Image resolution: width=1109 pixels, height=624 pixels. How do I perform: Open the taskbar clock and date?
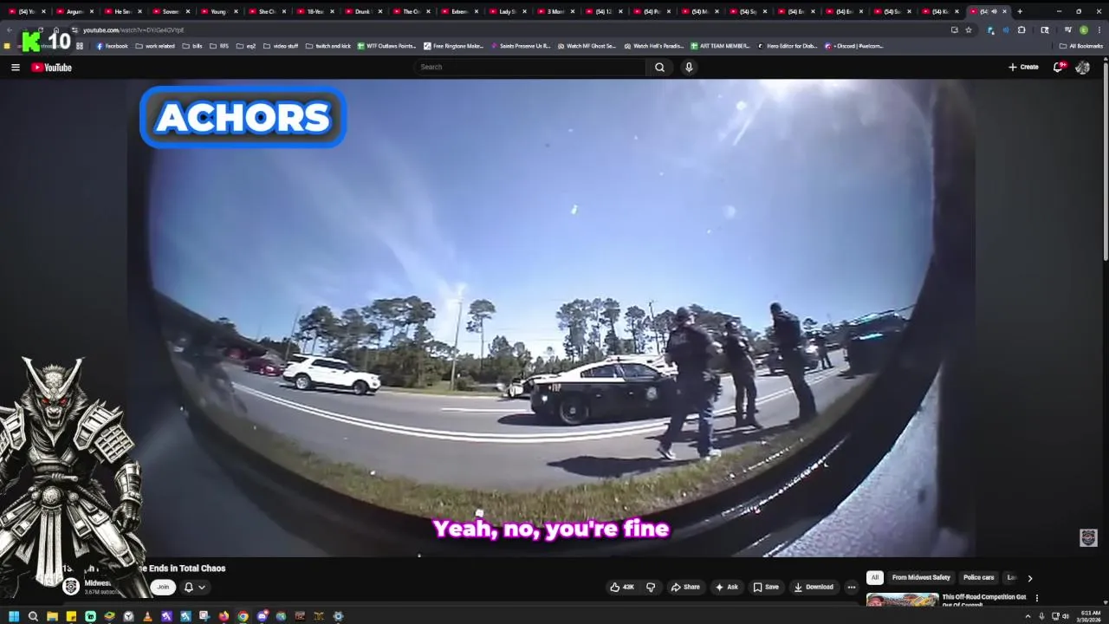tap(1089, 616)
